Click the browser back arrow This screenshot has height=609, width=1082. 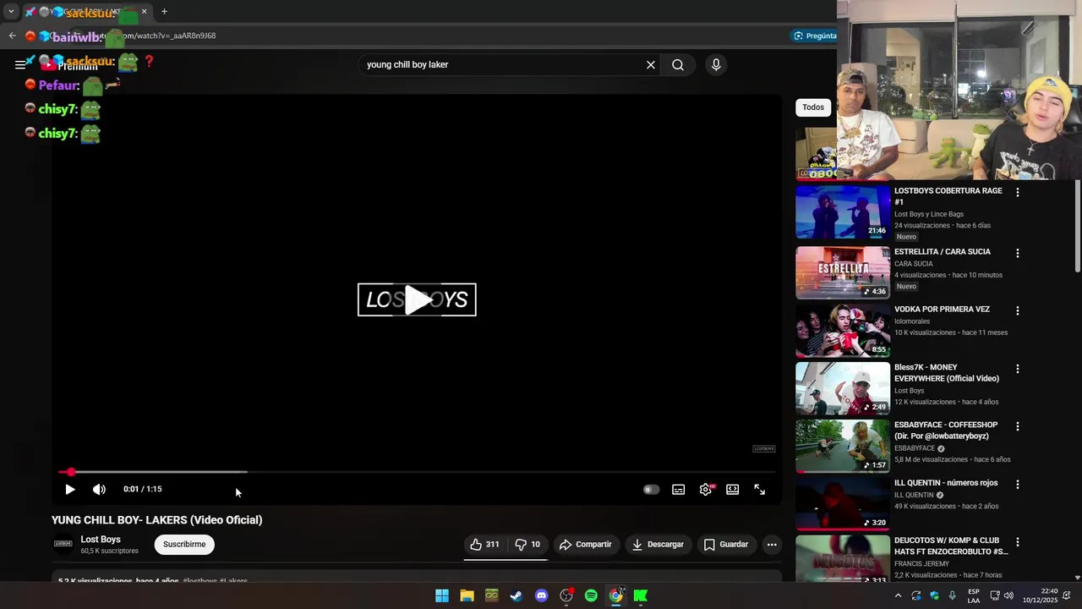pos(12,36)
